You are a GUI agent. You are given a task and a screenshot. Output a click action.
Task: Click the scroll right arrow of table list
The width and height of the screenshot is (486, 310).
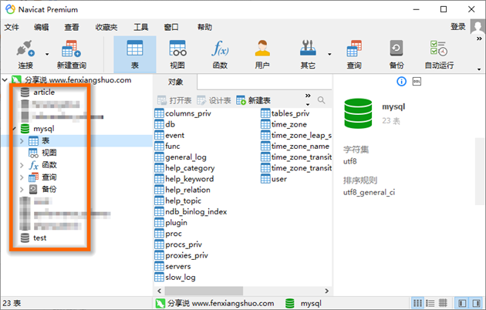coord(326,291)
